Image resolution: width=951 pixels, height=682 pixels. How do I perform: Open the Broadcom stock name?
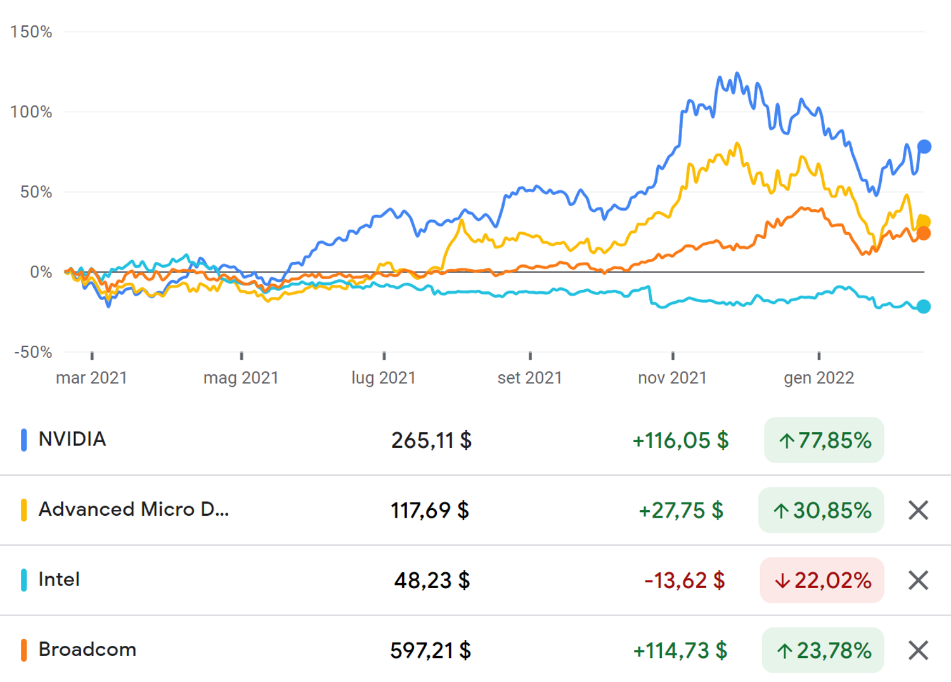click(87, 650)
